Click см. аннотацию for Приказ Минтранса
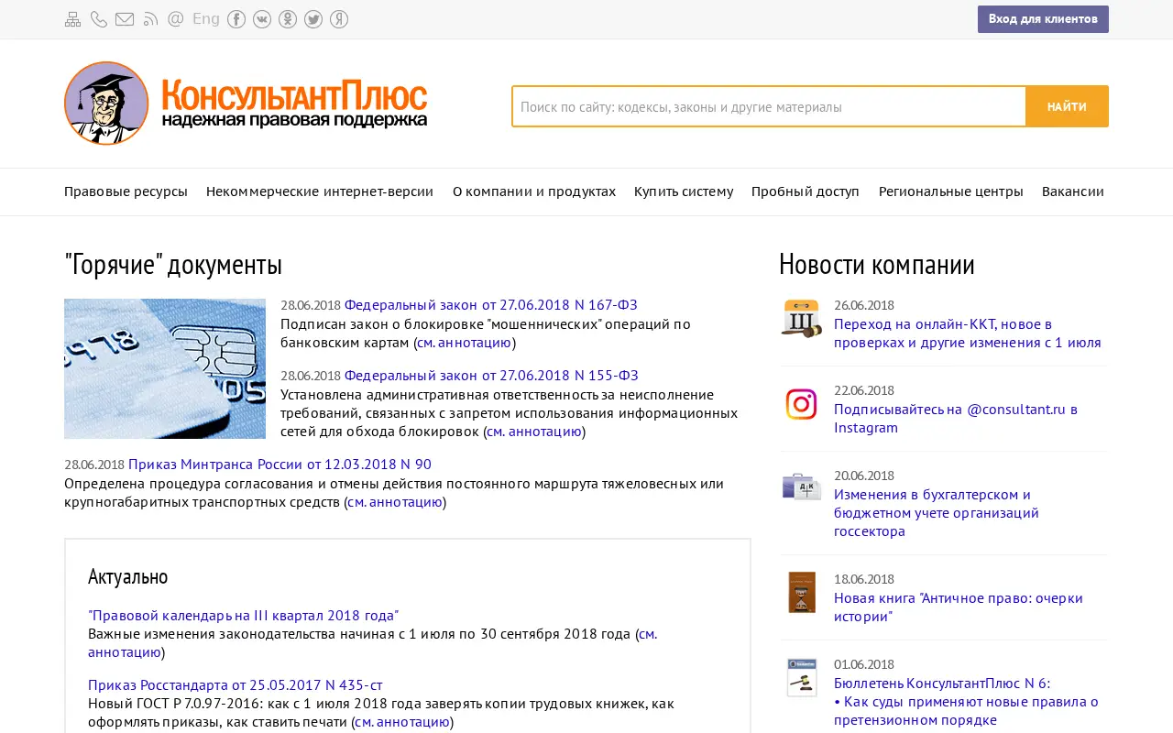 tap(395, 502)
